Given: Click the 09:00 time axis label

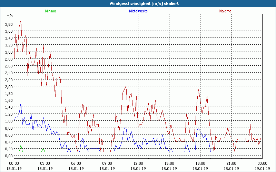Looking at the screenshot, I should pos(107,163).
